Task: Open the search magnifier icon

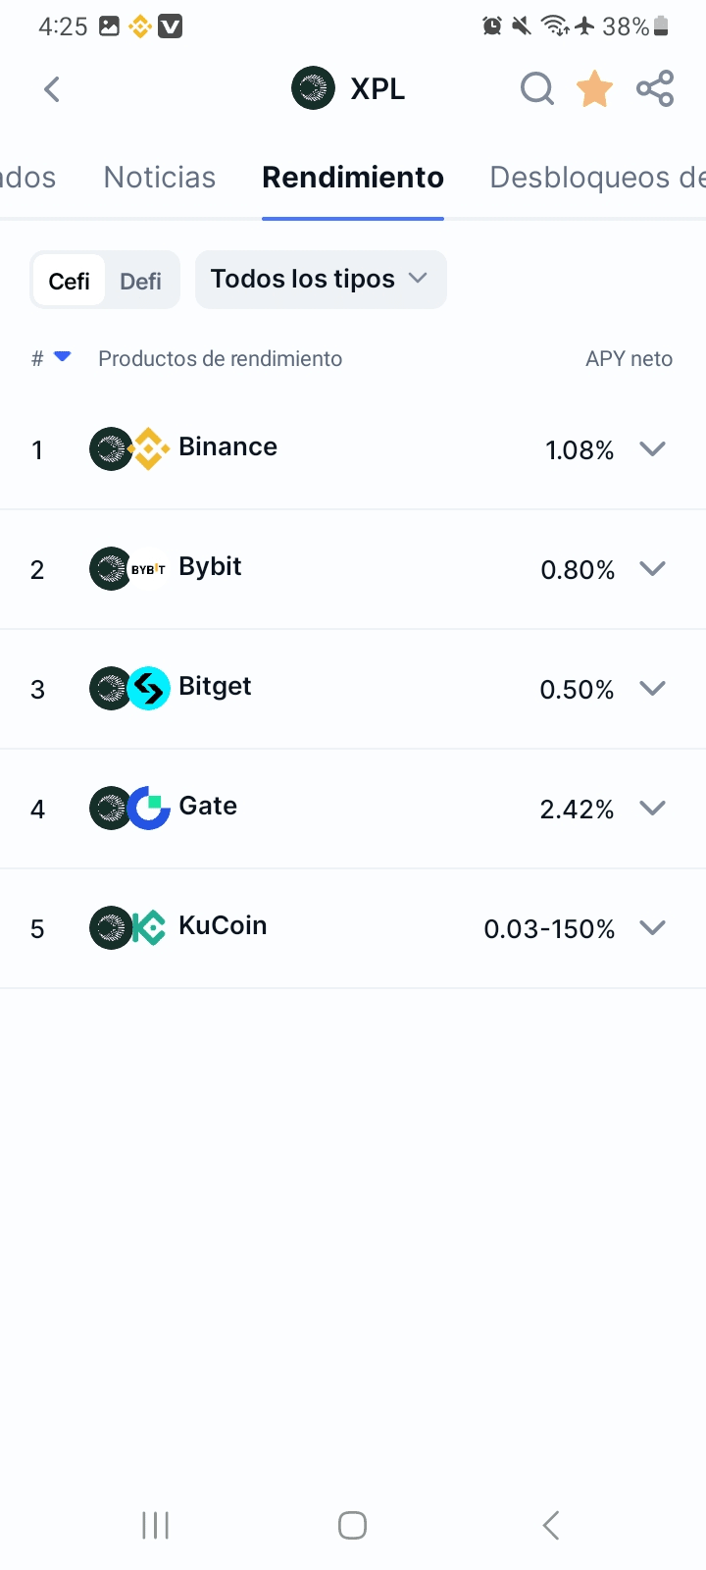Action: tap(537, 89)
